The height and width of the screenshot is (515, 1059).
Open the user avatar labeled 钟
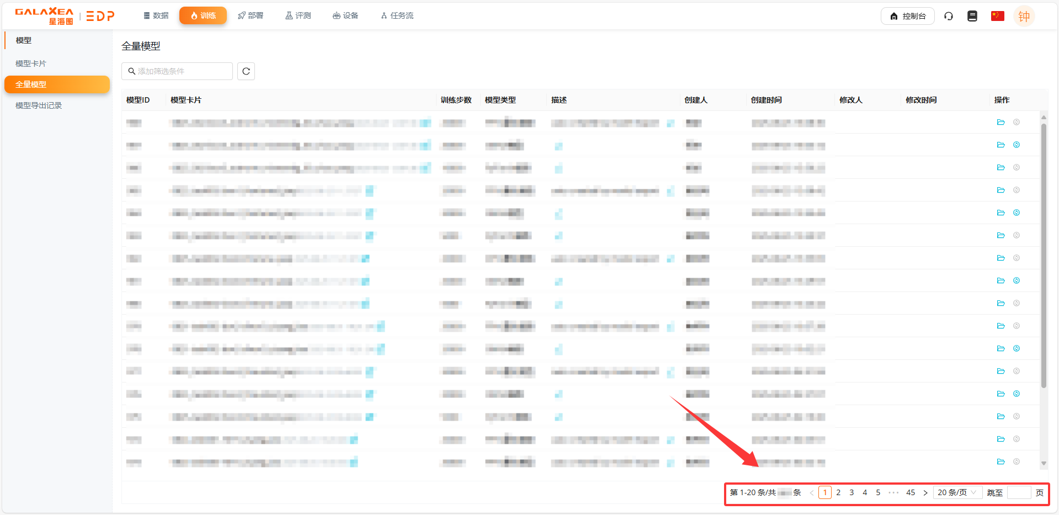pyautogui.click(x=1024, y=16)
